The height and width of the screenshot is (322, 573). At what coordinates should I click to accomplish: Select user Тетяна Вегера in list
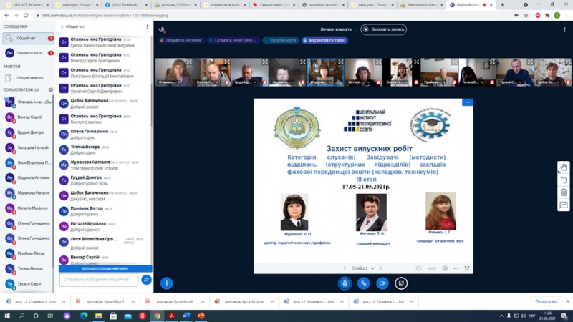click(28, 269)
